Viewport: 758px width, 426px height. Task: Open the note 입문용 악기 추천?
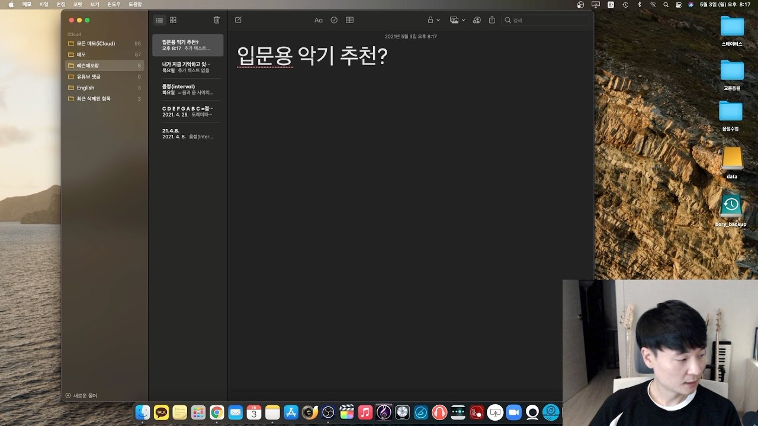coord(188,45)
